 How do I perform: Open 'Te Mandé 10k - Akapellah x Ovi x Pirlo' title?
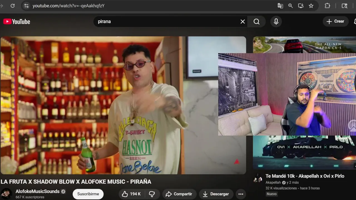[305, 176]
